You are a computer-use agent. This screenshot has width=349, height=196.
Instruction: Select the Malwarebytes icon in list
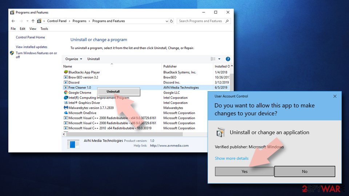(66, 108)
